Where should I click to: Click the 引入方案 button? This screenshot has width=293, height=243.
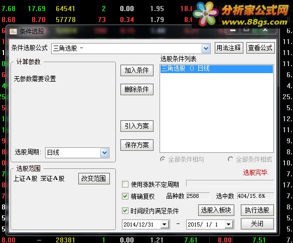[137, 126]
